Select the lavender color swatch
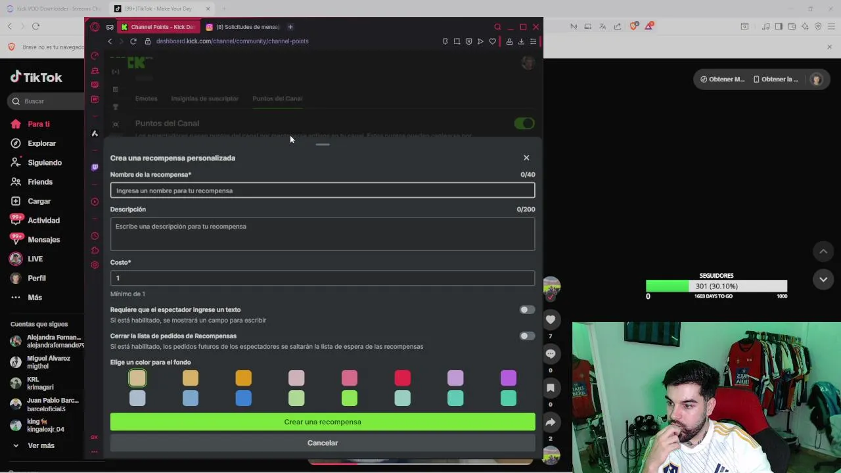 tap(455, 378)
